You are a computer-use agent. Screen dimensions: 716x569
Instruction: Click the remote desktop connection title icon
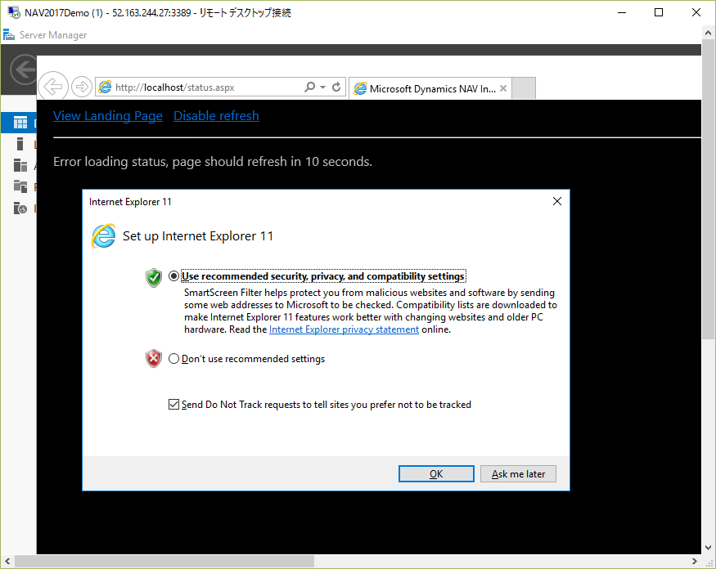[14, 12]
